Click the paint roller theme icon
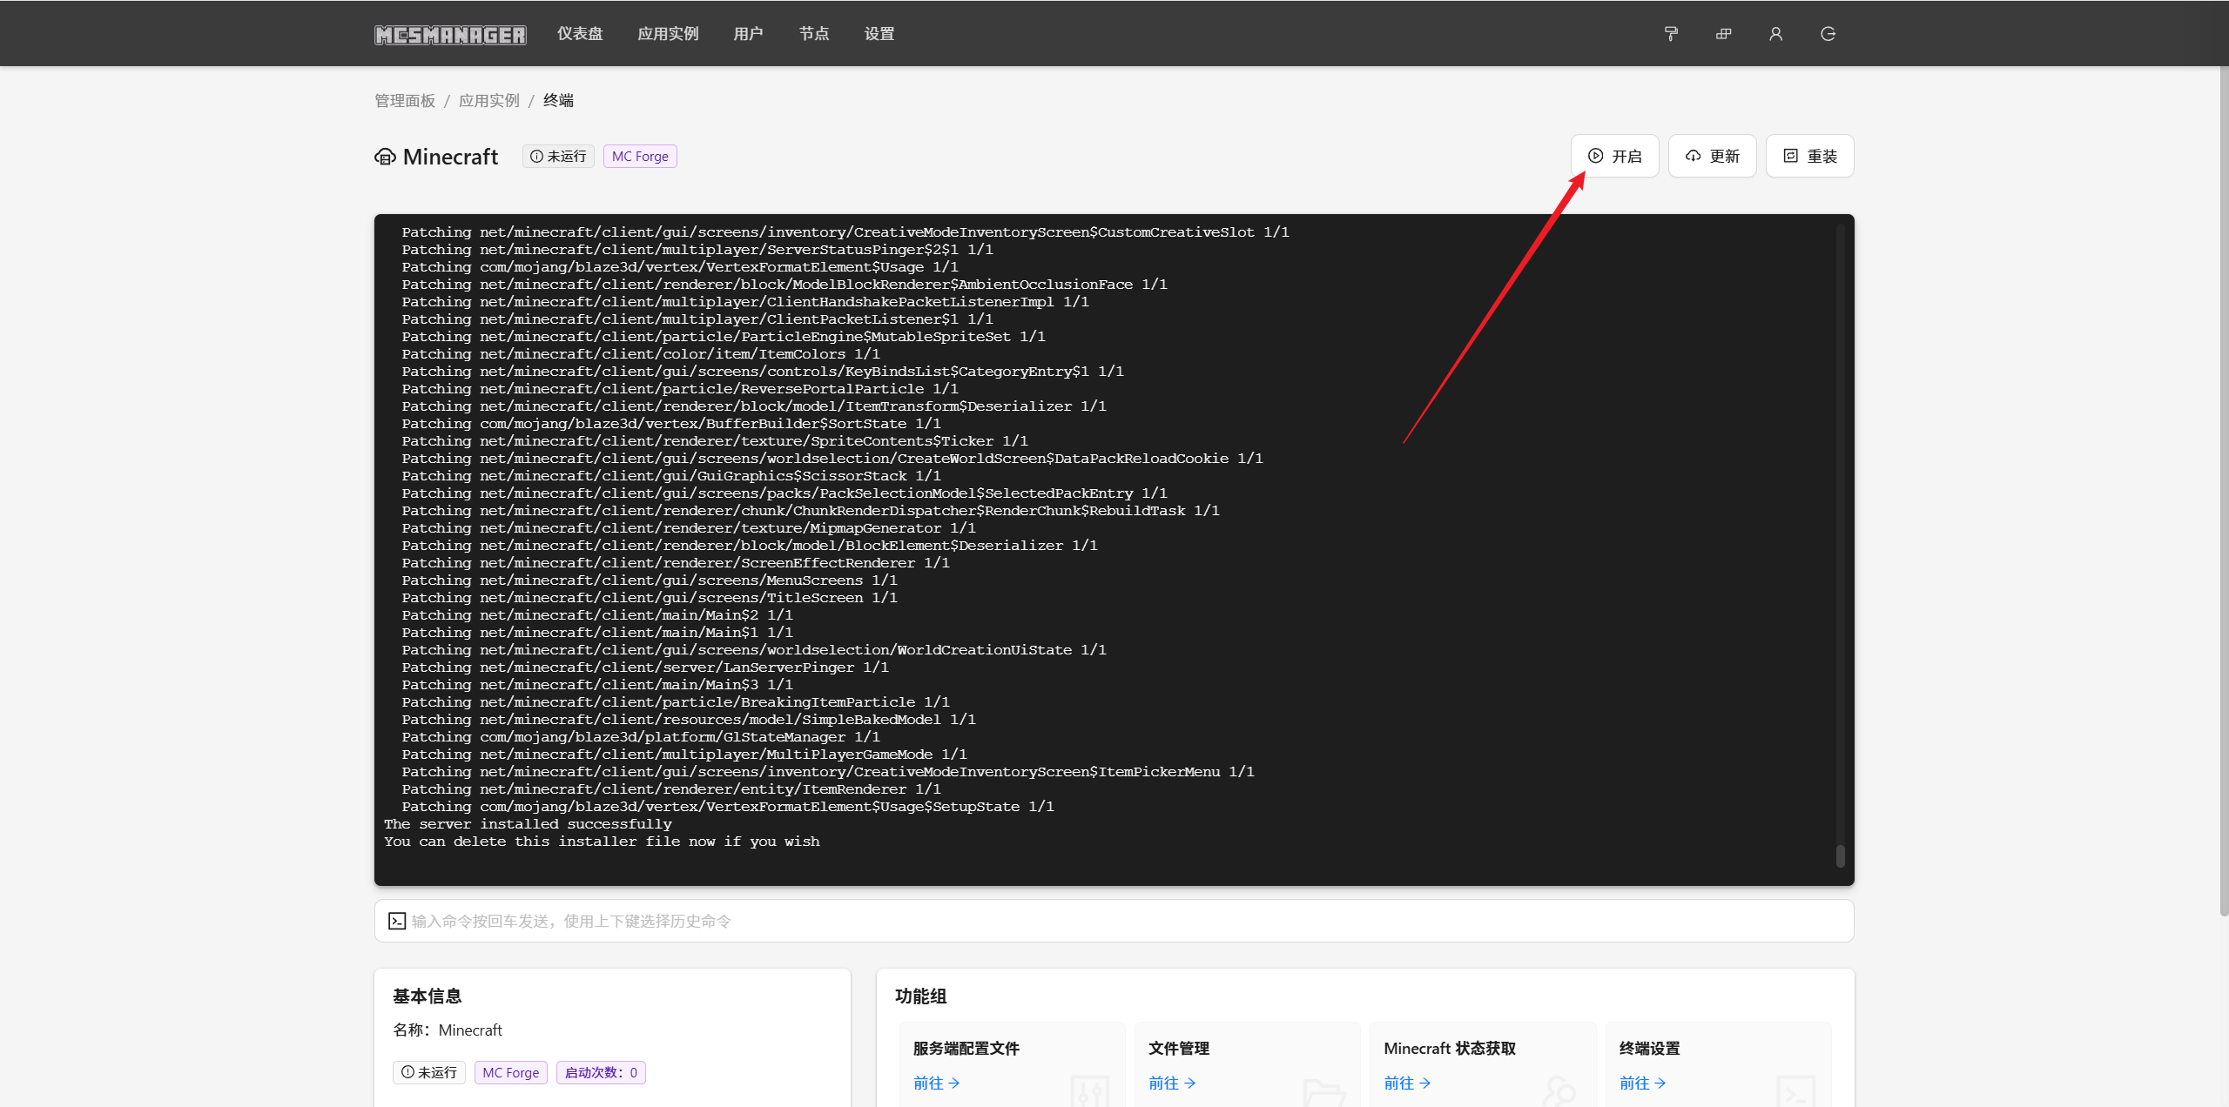 point(1671,34)
